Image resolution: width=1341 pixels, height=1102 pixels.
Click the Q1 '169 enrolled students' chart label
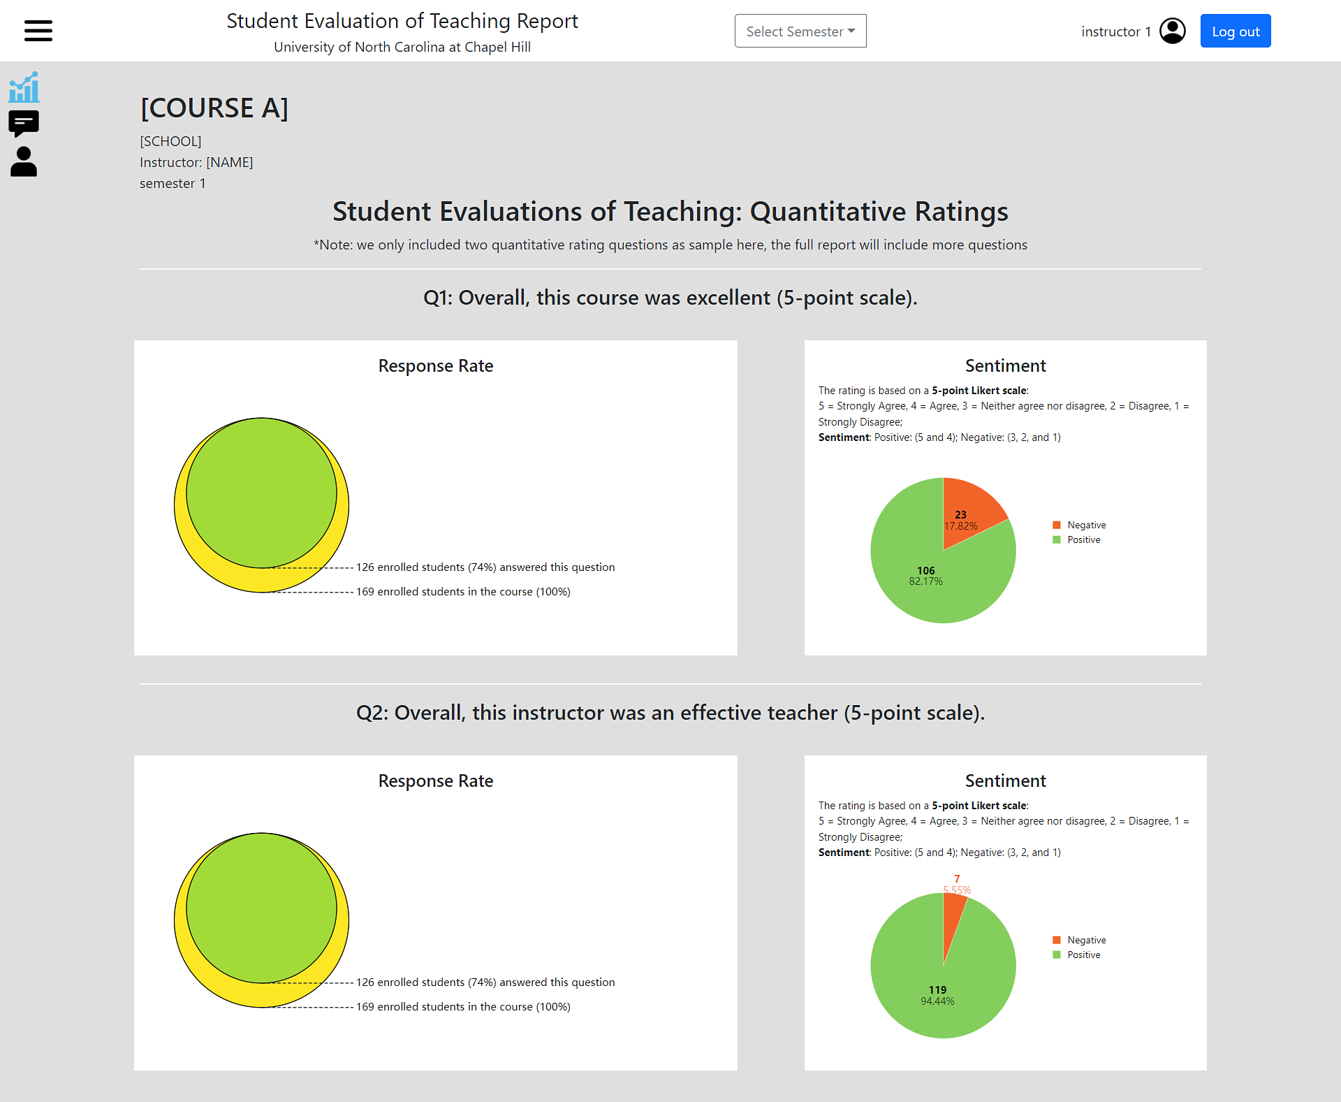click(x=463, y=592)
